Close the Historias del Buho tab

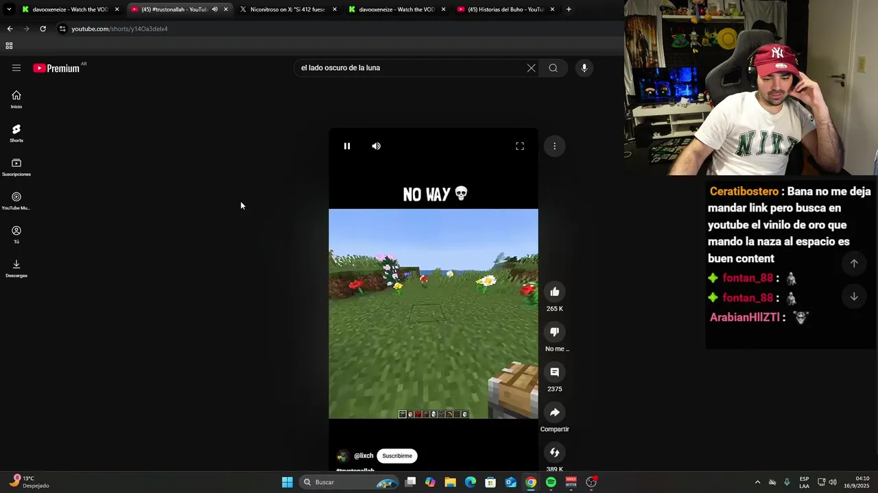tap(552, 10)
